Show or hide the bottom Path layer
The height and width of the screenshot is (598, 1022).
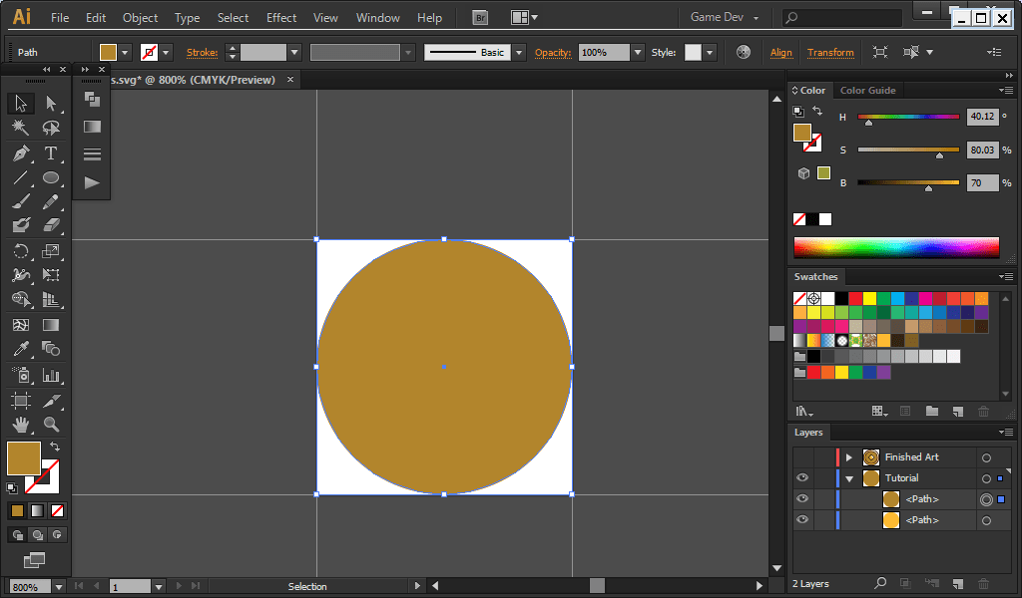(802, 519)
